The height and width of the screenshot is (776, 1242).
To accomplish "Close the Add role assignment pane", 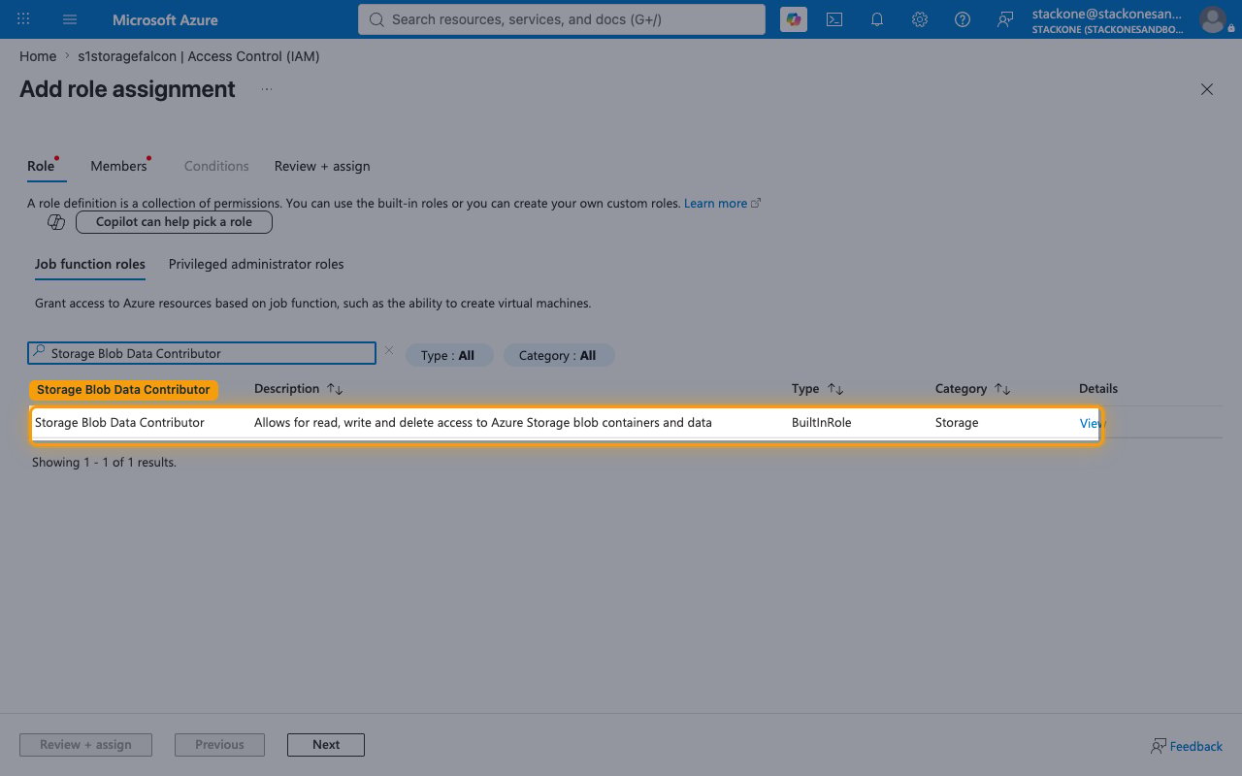I will 1207,89.
